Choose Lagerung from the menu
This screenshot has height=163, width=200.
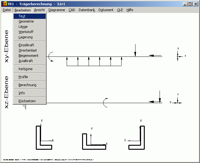26,37
